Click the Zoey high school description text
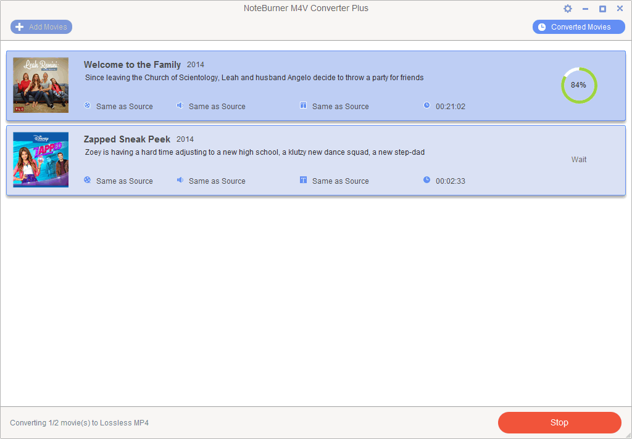 [x=255, y=152]
